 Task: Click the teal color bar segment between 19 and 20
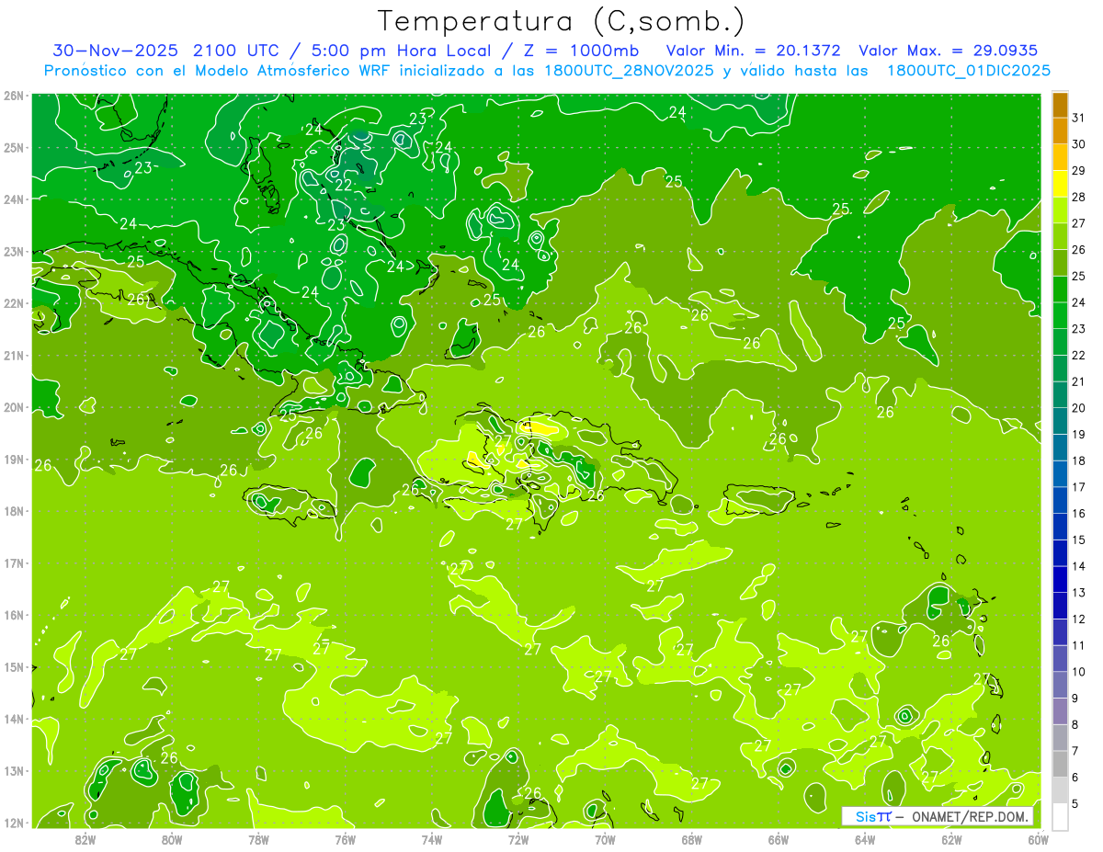tap(1060, 420)
